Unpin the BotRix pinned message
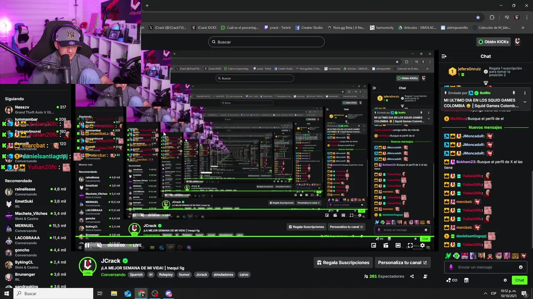 (x=514, y=93)
